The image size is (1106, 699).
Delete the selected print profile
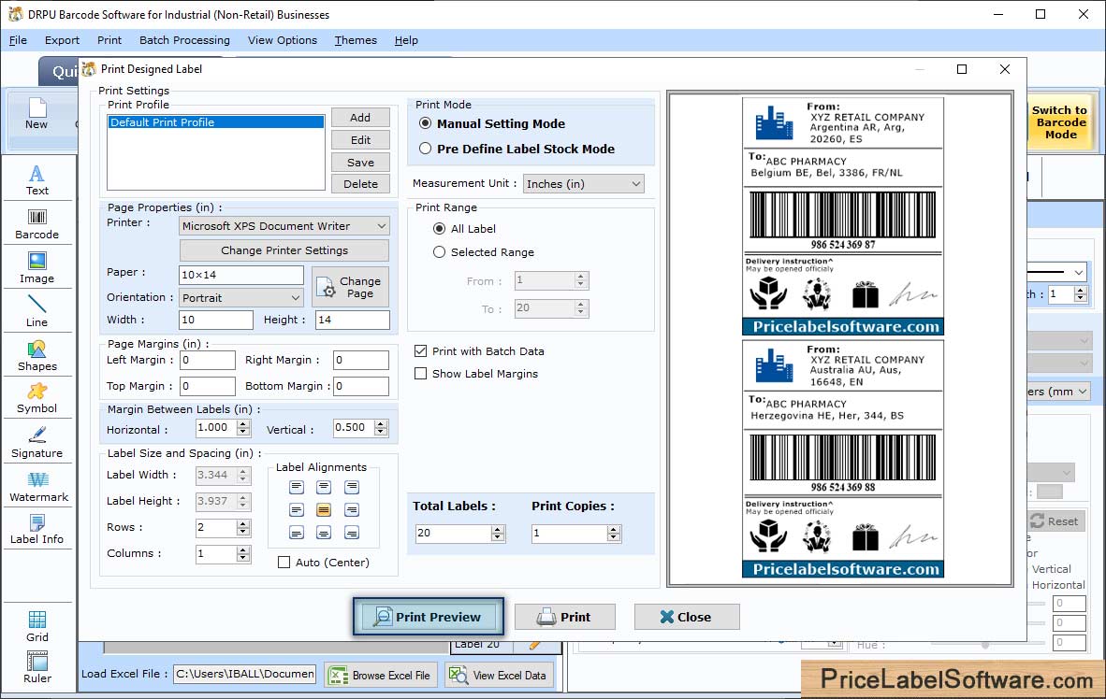tap(360, 184)
